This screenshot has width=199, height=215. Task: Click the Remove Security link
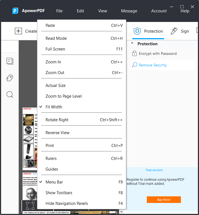pyautogui.click(x=153, y=65)
